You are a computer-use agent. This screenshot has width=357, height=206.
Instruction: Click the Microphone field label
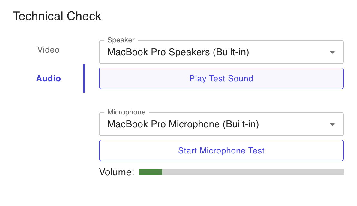[126, 112]
